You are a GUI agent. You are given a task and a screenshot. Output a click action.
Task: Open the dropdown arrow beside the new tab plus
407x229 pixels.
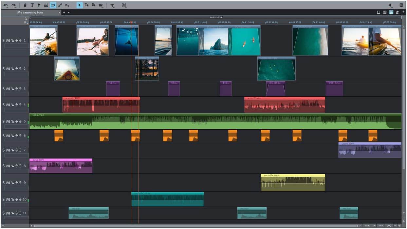coord(69,12)
